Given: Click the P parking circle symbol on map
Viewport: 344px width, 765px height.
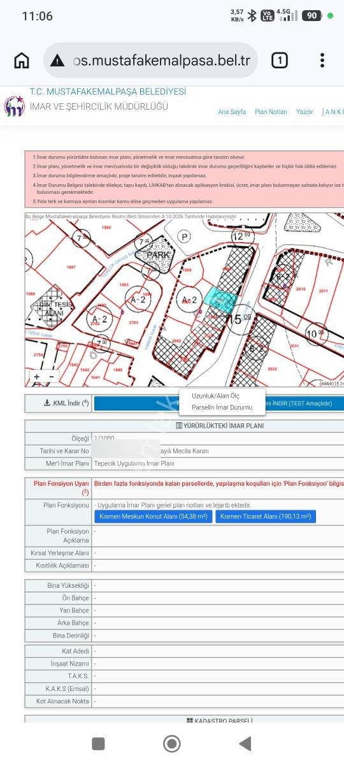Looking at the screenshot, I should click(185, 237).
